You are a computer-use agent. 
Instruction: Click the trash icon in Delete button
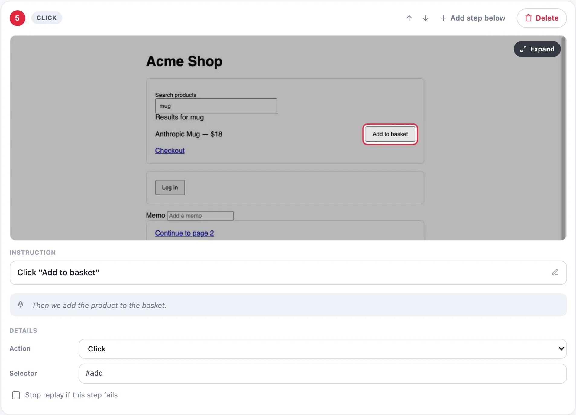point(528,18)
